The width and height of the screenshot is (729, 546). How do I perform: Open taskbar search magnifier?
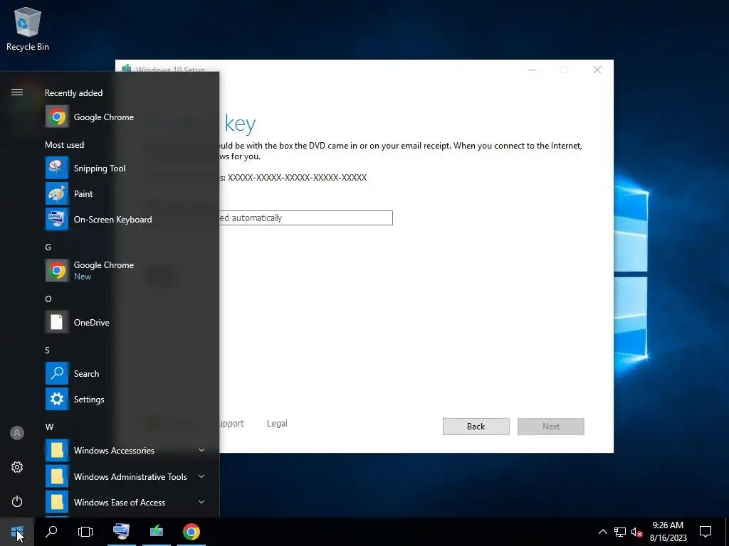click(x=51, y=532)
